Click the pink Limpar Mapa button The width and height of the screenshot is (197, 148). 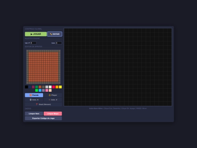53,114
